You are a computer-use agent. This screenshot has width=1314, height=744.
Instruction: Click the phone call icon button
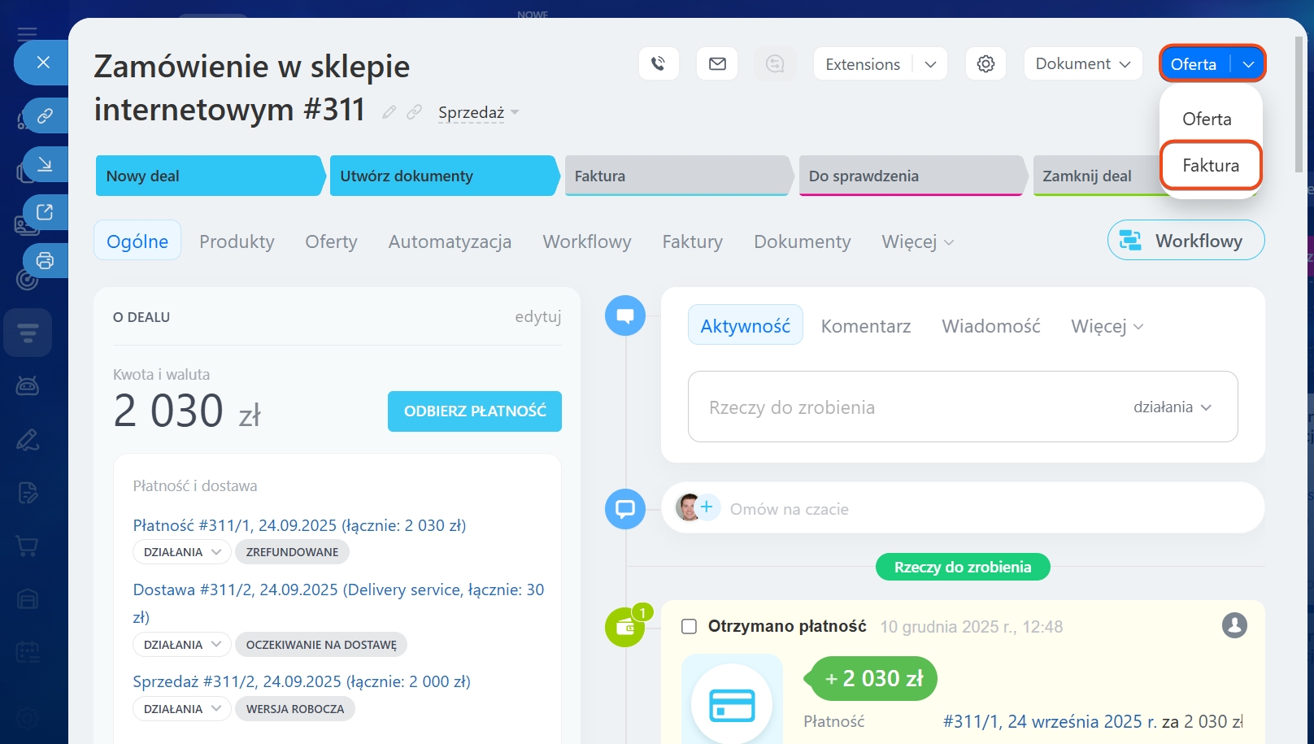(x=659, y=63)
